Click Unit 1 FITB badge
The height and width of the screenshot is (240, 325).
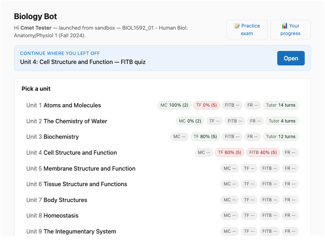coord(232,105)
